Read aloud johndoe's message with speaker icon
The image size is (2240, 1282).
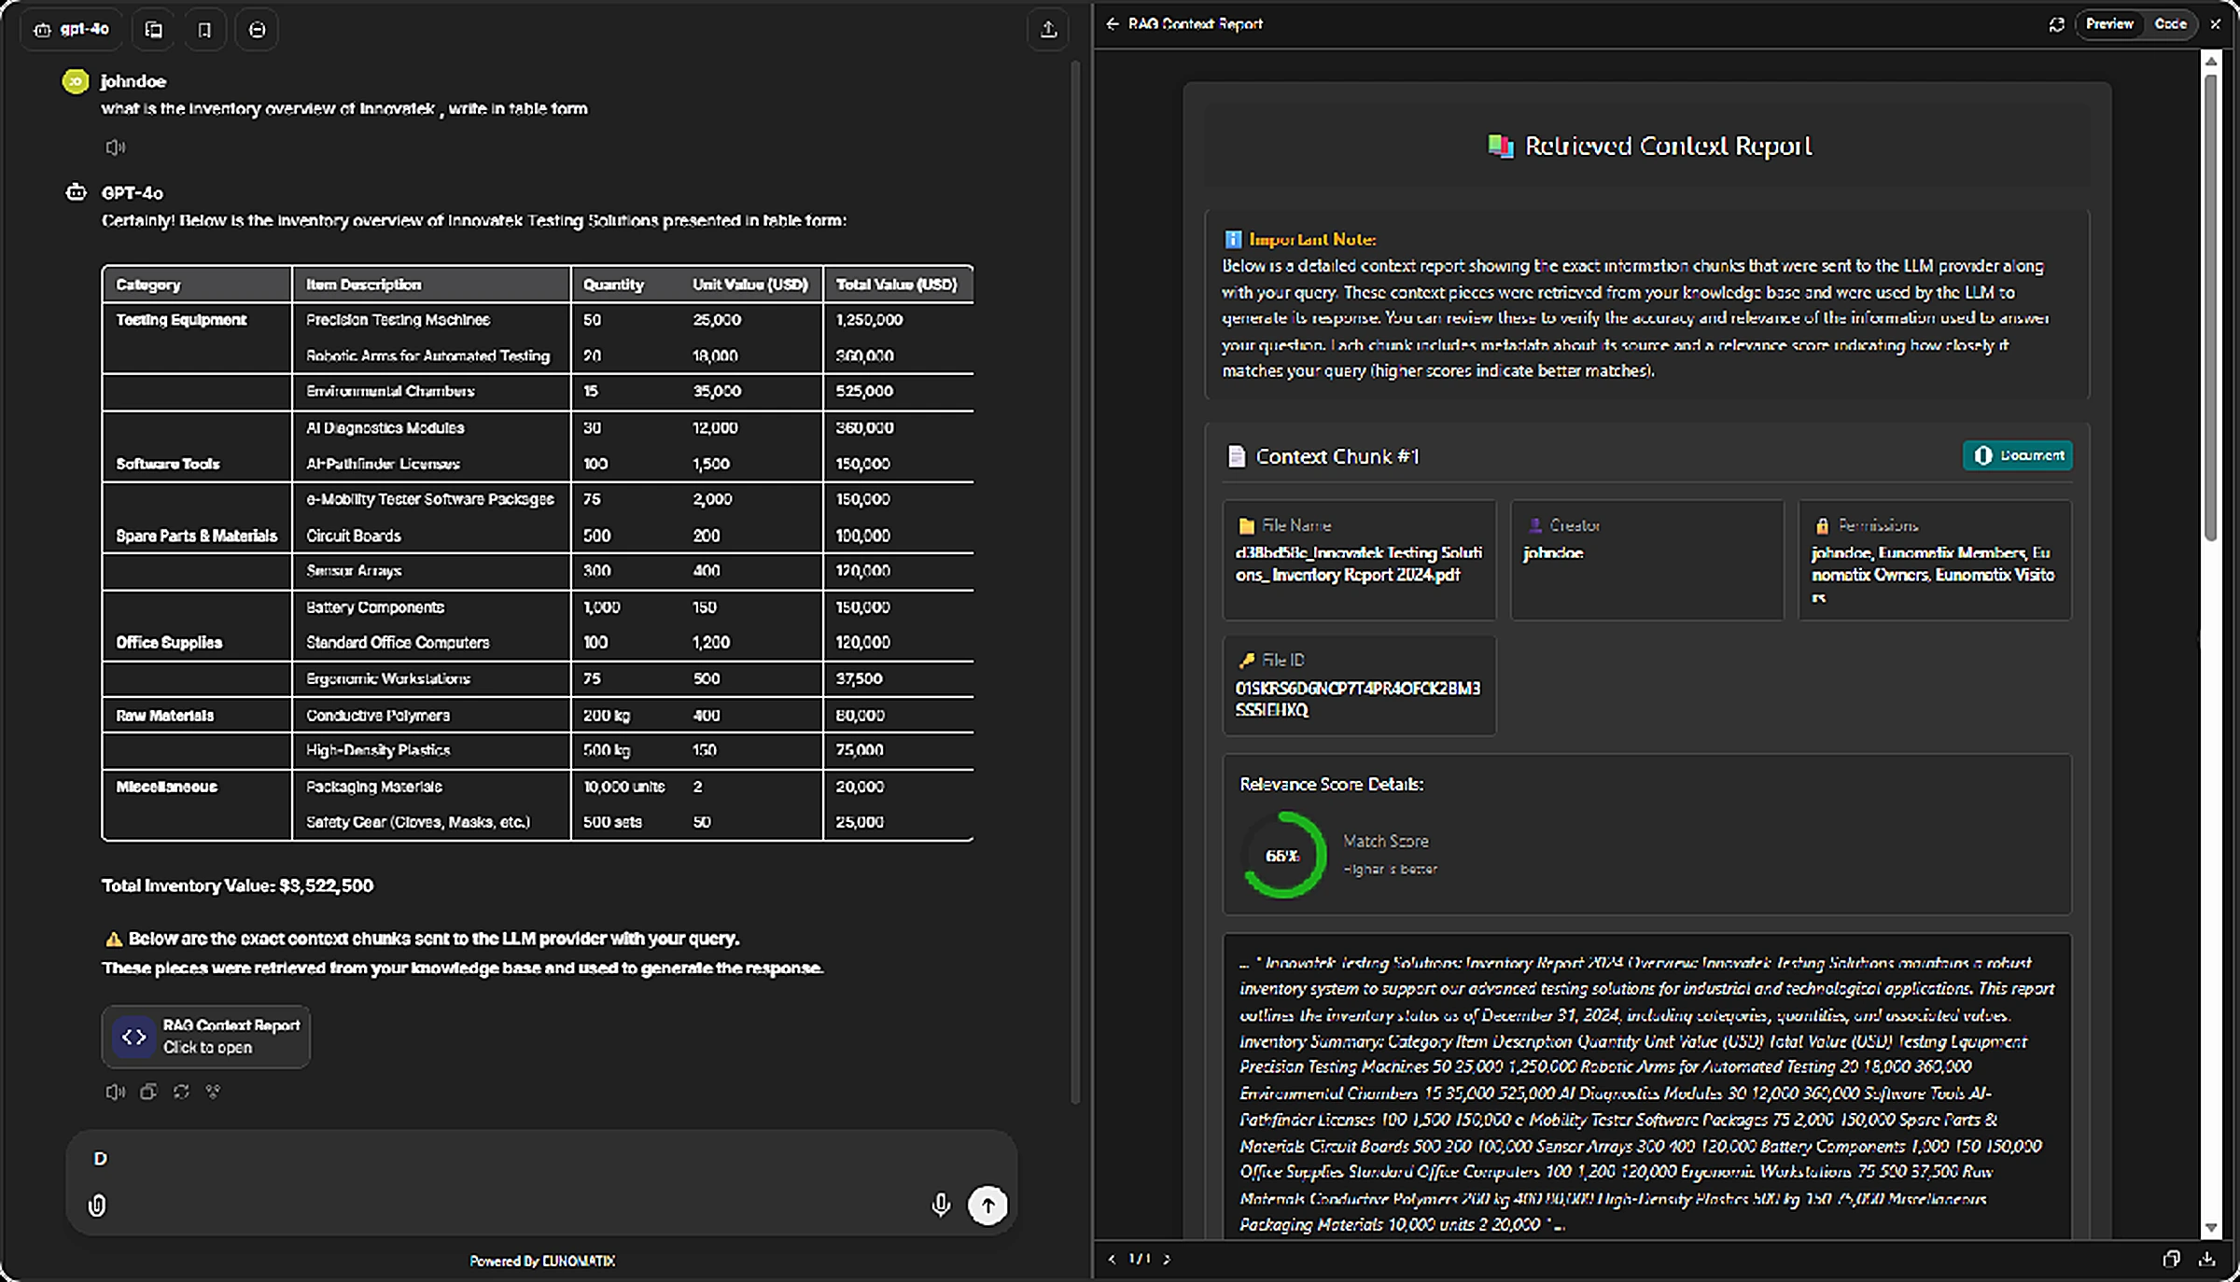tap(115, 147)
